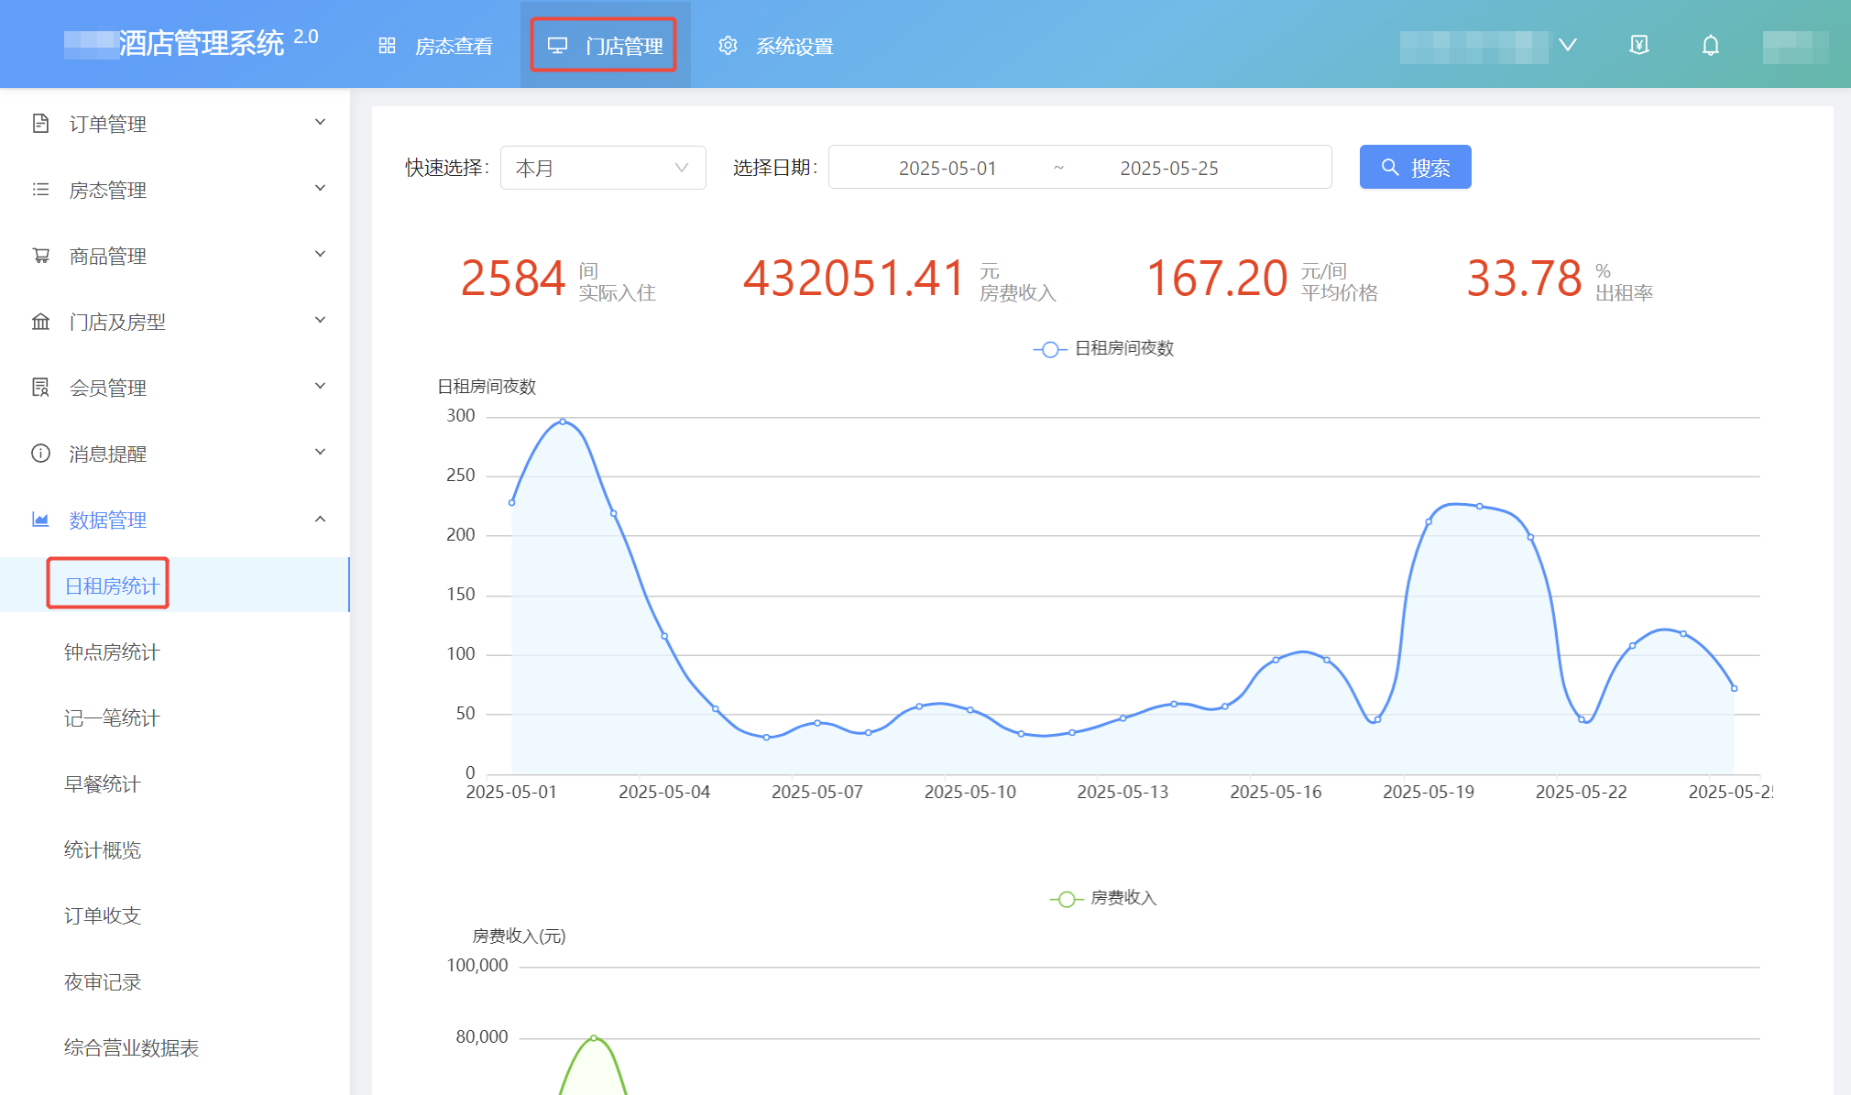Image resolution: width=1851 pixels, height=1095 pixels.
Task: Click the 订单管理 menu label
Action: (108, 124)
